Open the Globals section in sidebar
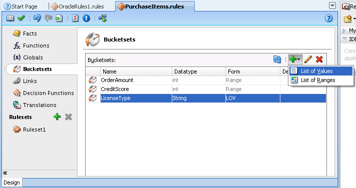Viewport: 356px width, 188px height. pyautogui.click(x=28, y=57)
